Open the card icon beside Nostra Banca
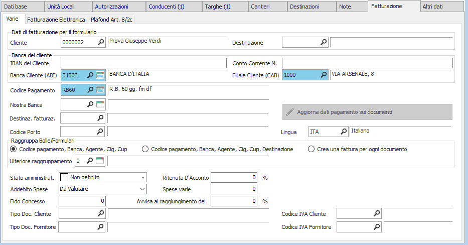The width and height of the screenshot is (468, 245). pos(100,104)
